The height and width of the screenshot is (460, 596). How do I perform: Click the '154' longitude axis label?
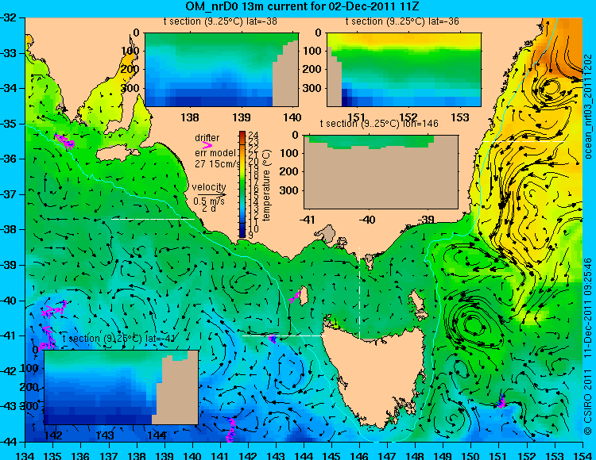pyautogui.click(x=582, y=454)
